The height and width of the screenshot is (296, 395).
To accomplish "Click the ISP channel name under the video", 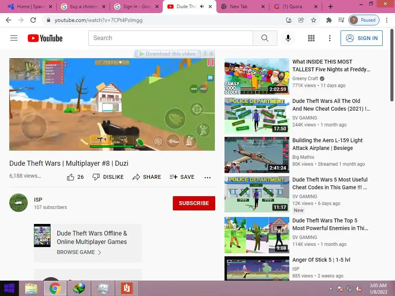I will click(x=38, y=200).
